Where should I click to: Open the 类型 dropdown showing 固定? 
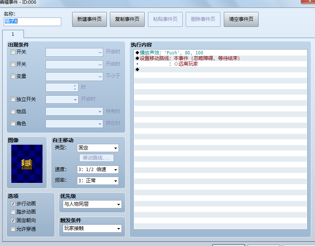[x=98, y=148]
